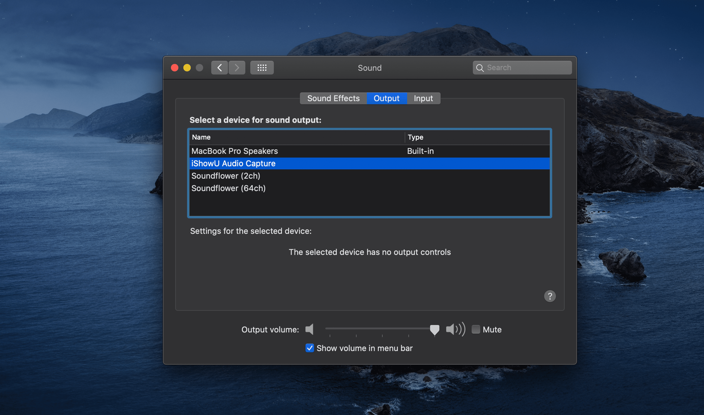Screen dimensions: 704x415
Task: Click the high volume speaker icon
Action: tap(455, 329)
